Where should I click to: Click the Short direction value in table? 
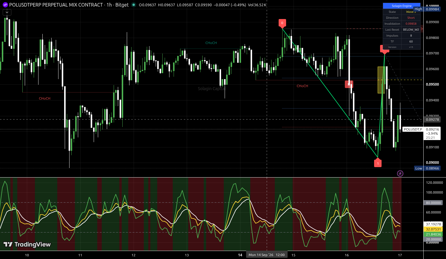(411, 18)
